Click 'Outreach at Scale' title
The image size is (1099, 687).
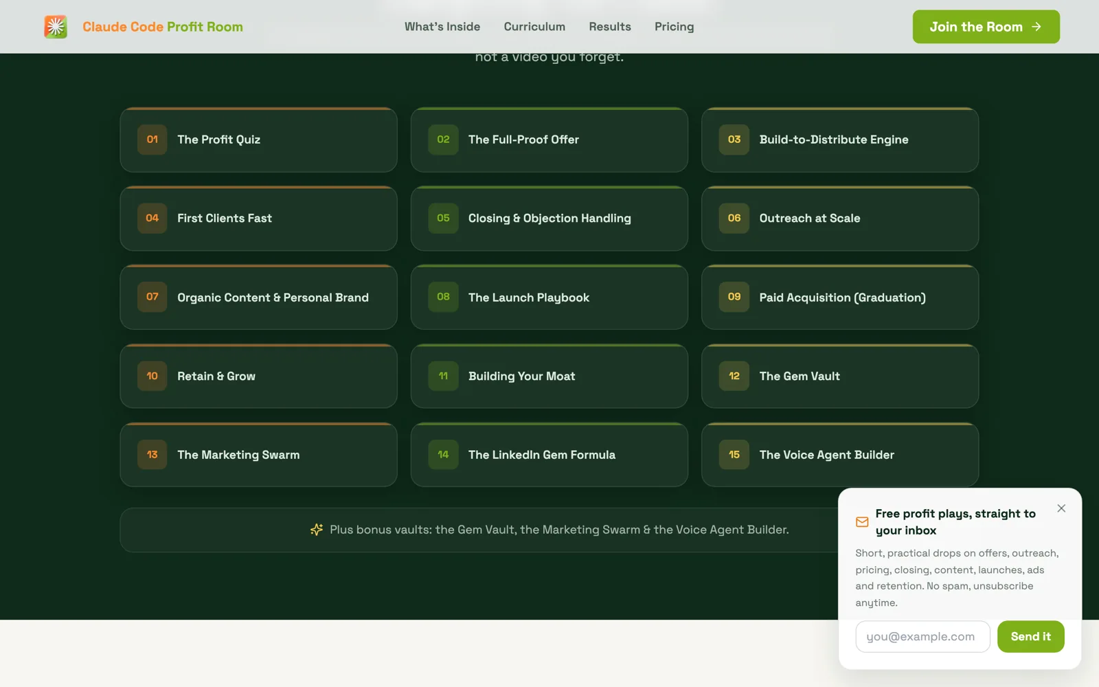tap(810, 218)
